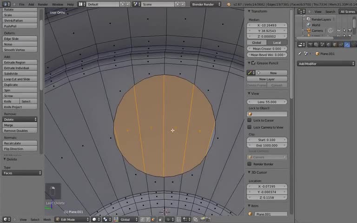The height and width of the screenshot is (223, 357).
Task: Open Outliner editor type selector
Action: pos(301,11)
